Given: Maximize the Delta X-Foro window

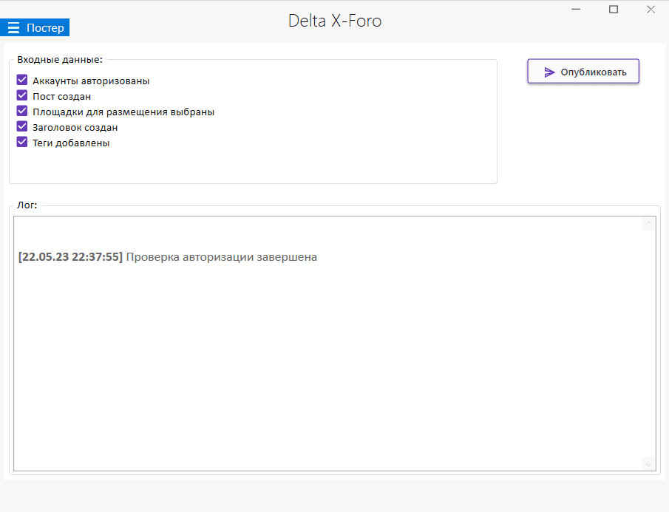Looking at the screenshot, I should (x=614, y=10).
